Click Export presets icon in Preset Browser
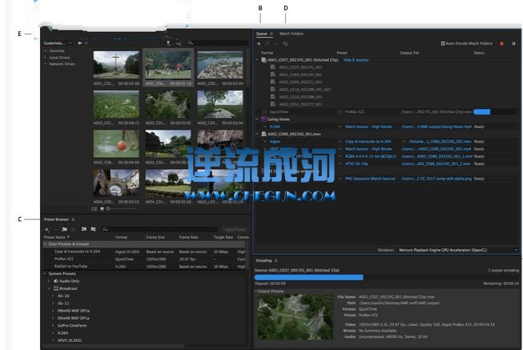523x350 pixels. click(94, 229)
